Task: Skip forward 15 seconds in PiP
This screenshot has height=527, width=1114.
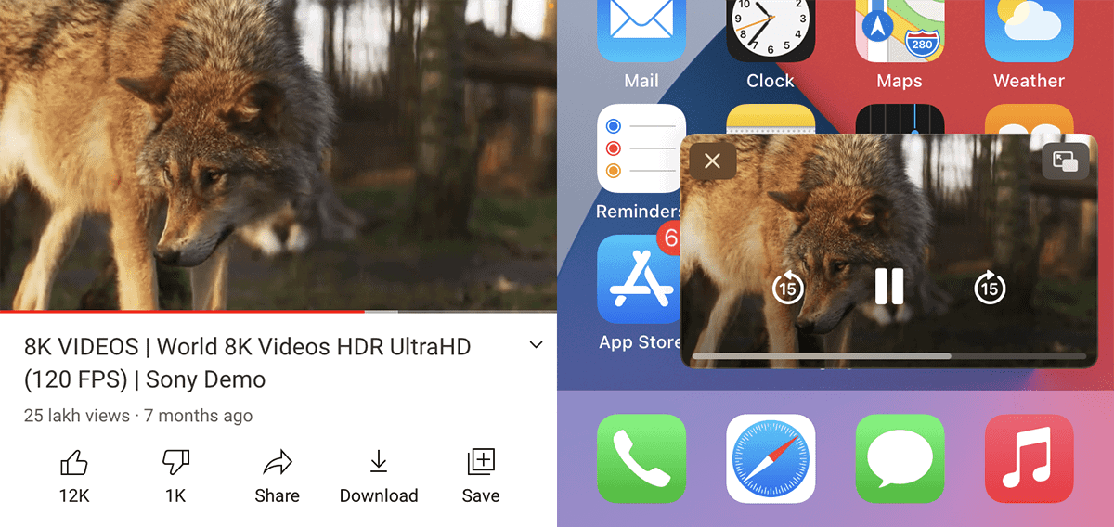Action: 990,289
